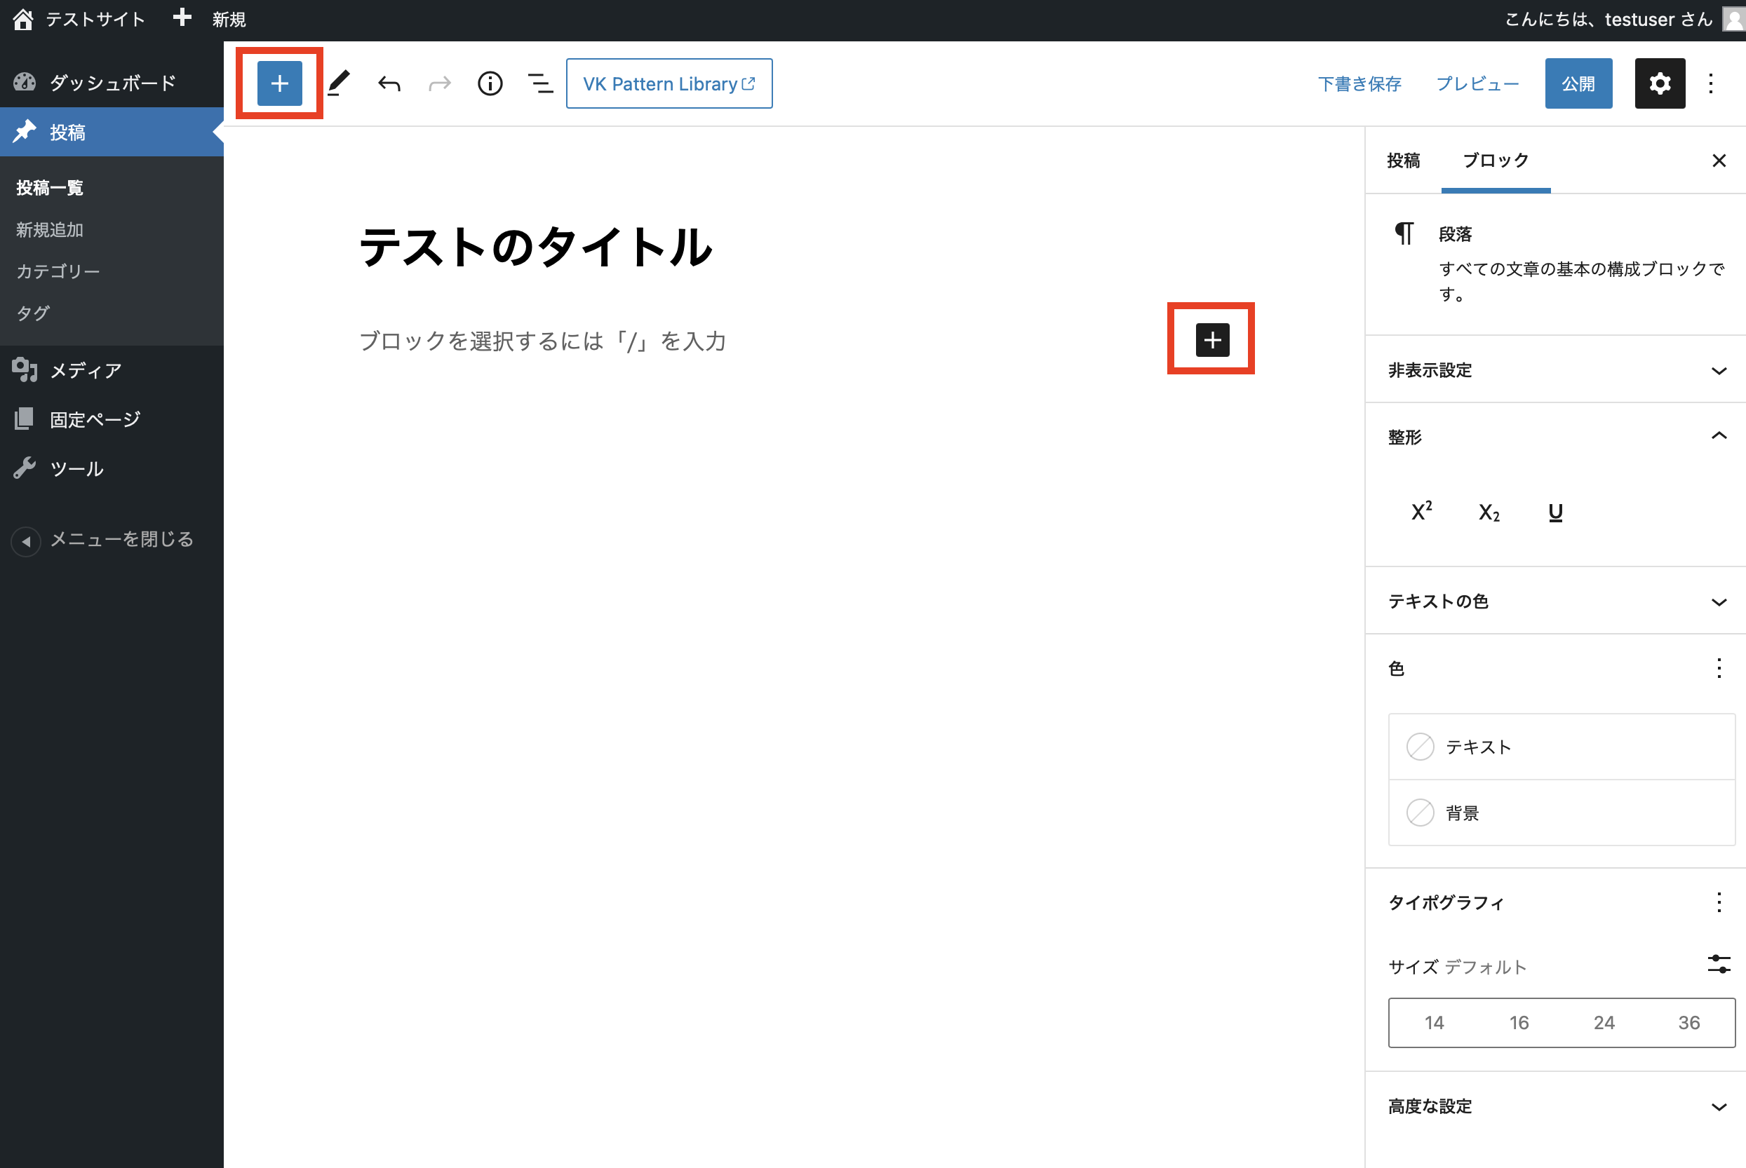Open the three-dot options menu in top bar
The image size is (1746, 1168).
[x=1711, y=83]
